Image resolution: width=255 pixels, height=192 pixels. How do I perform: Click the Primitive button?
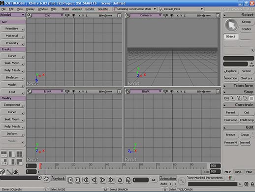tap(13, 29)
